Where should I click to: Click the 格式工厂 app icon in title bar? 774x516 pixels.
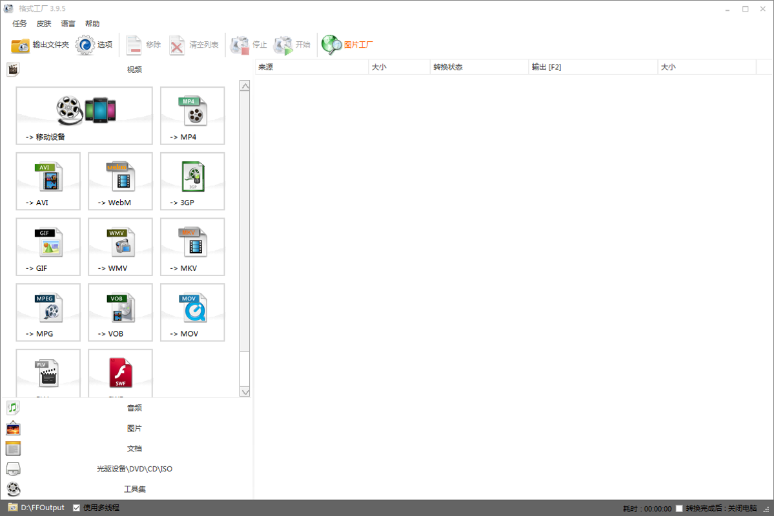(x=8, y=8)
